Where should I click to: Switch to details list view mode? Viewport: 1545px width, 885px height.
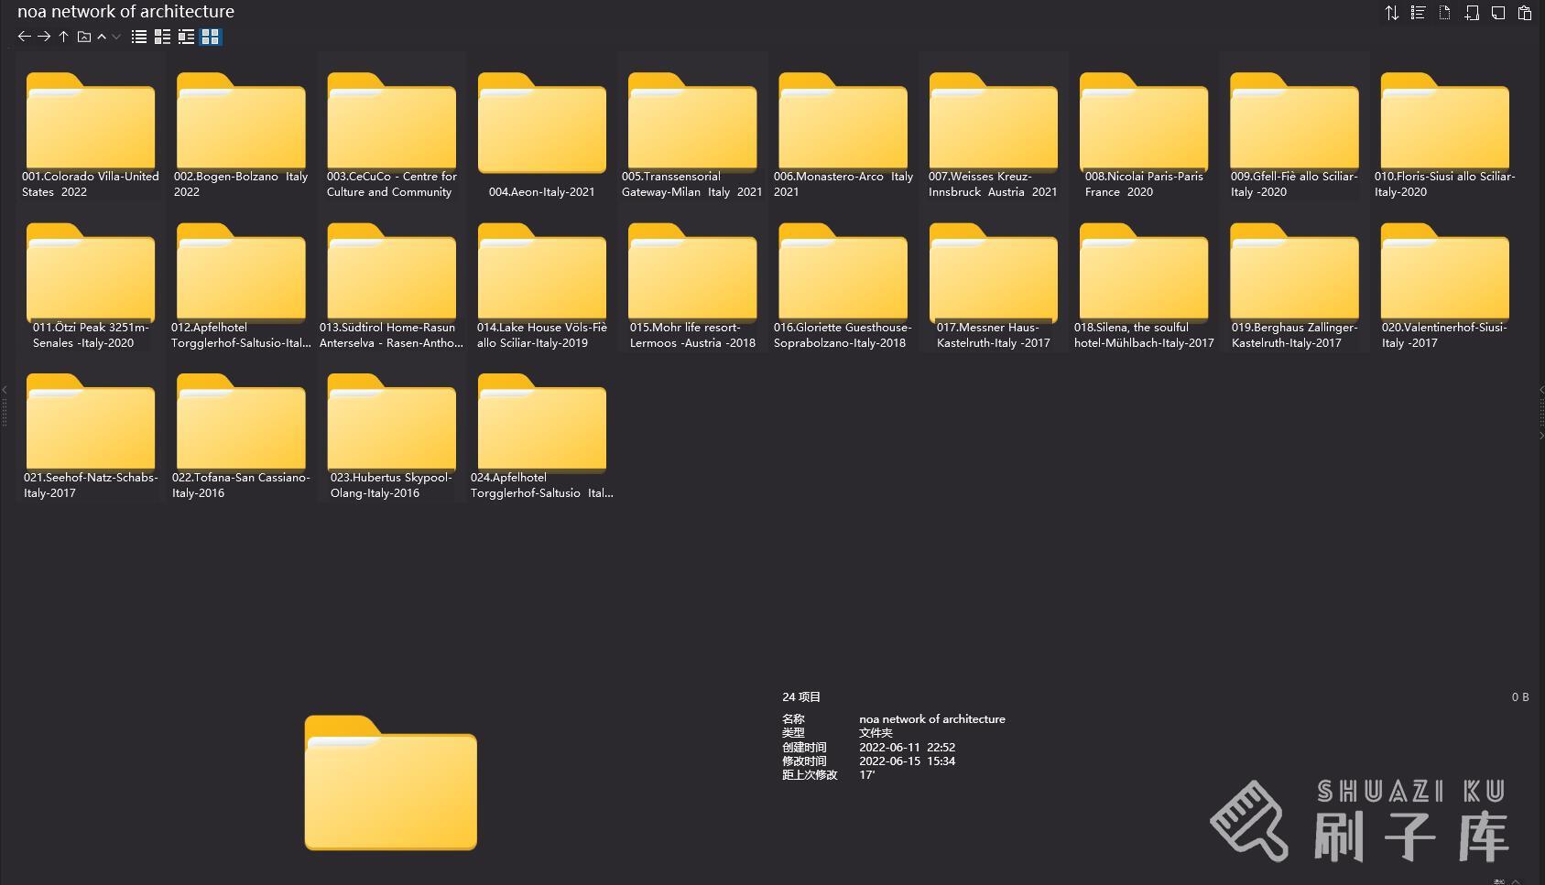click(x=162, y=37)
